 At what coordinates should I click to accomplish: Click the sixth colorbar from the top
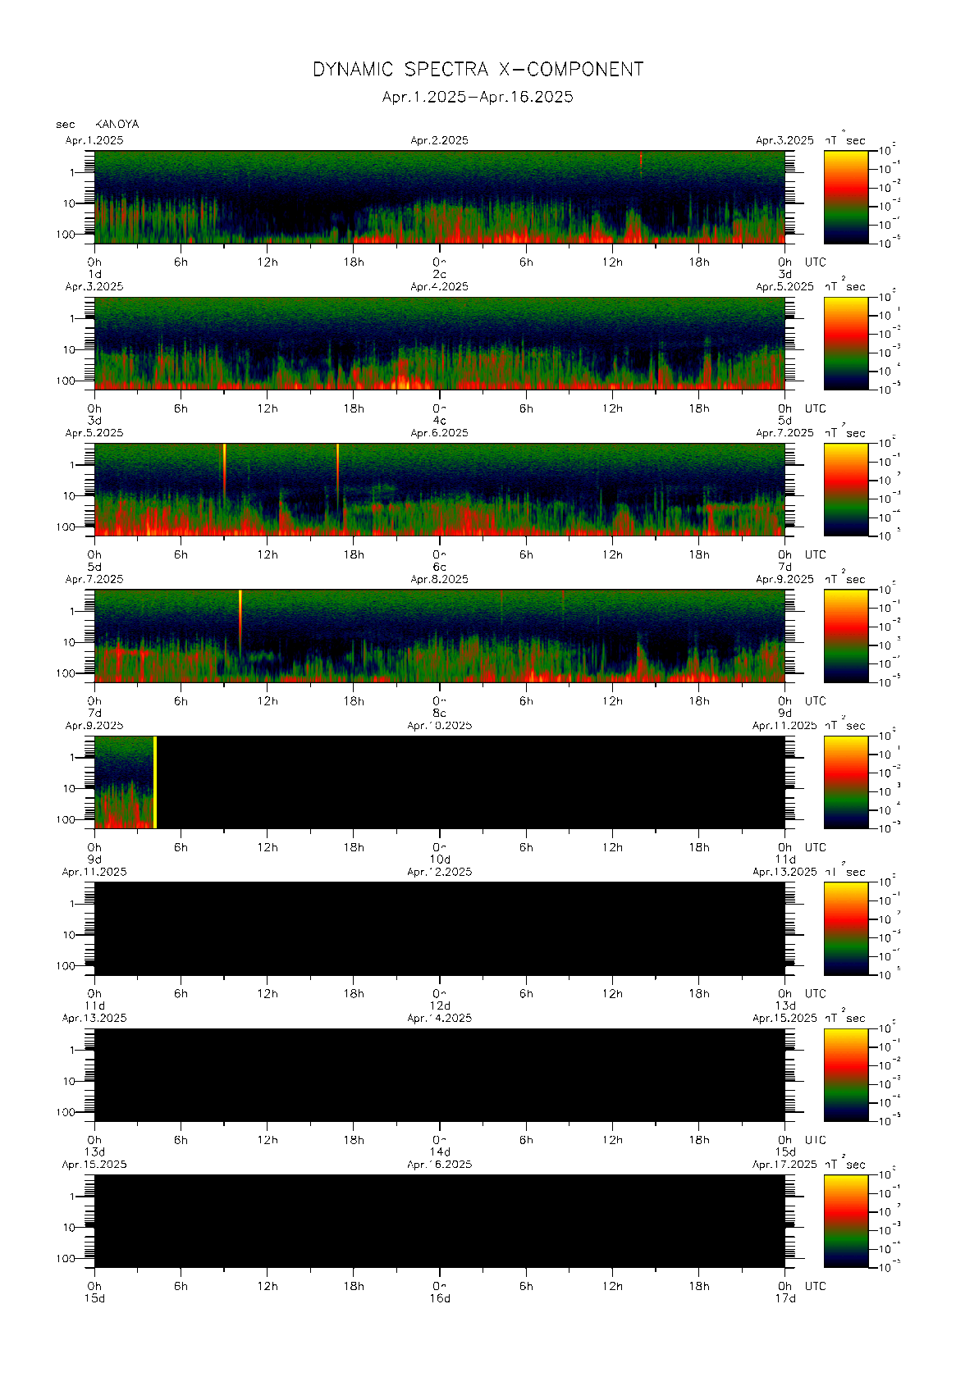click(x=845, y=928)
